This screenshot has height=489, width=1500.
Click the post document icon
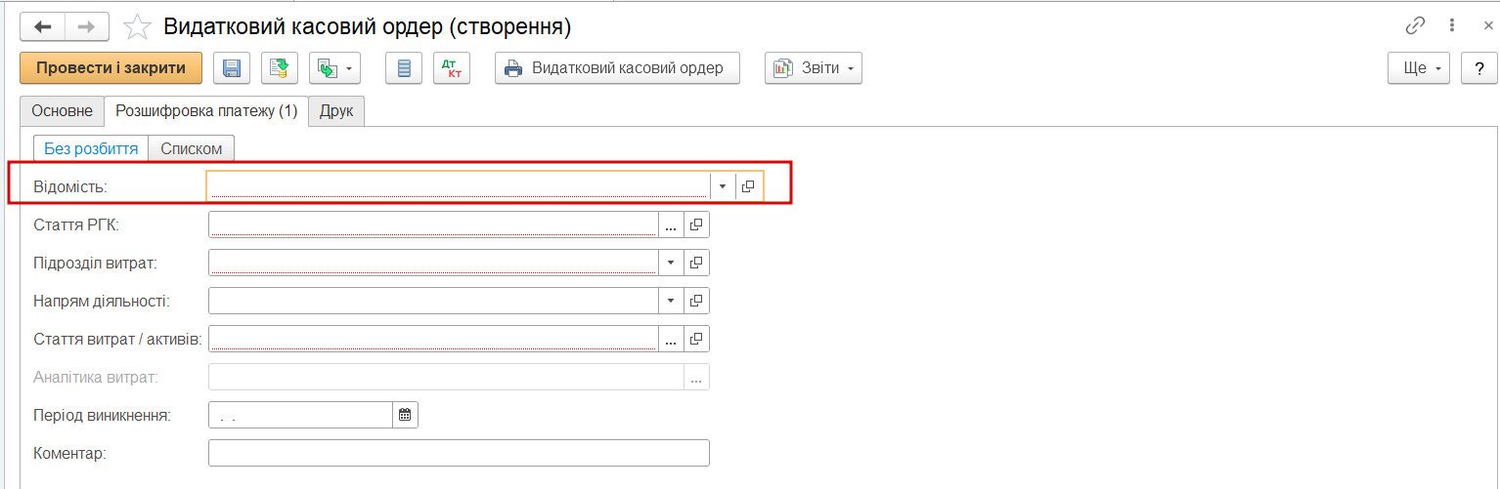280,68
